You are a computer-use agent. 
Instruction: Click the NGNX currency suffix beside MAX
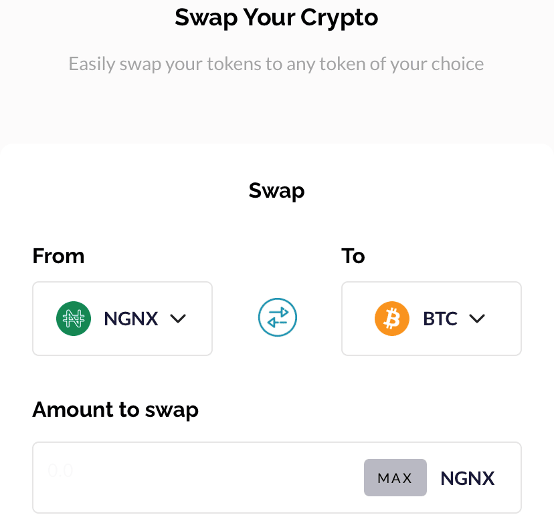coord(468,478)
